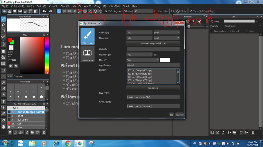263x147 pixels.
Task: Click the delete brush trash icon
Action: tap(44, 132)
